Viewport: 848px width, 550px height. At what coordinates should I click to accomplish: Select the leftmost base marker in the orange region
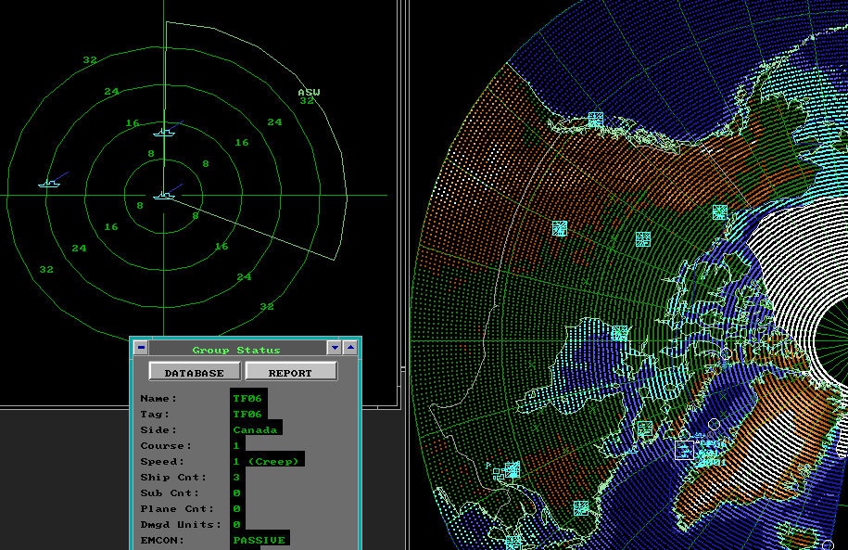(x=559, y=228)
